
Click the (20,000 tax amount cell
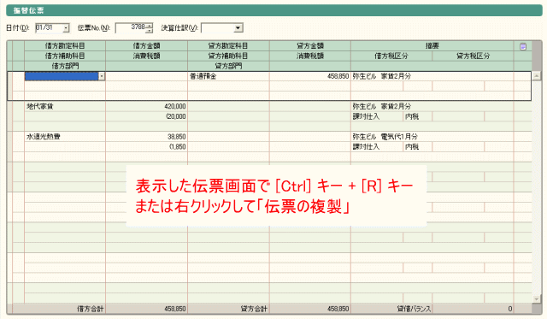click(x=146, y=116)
